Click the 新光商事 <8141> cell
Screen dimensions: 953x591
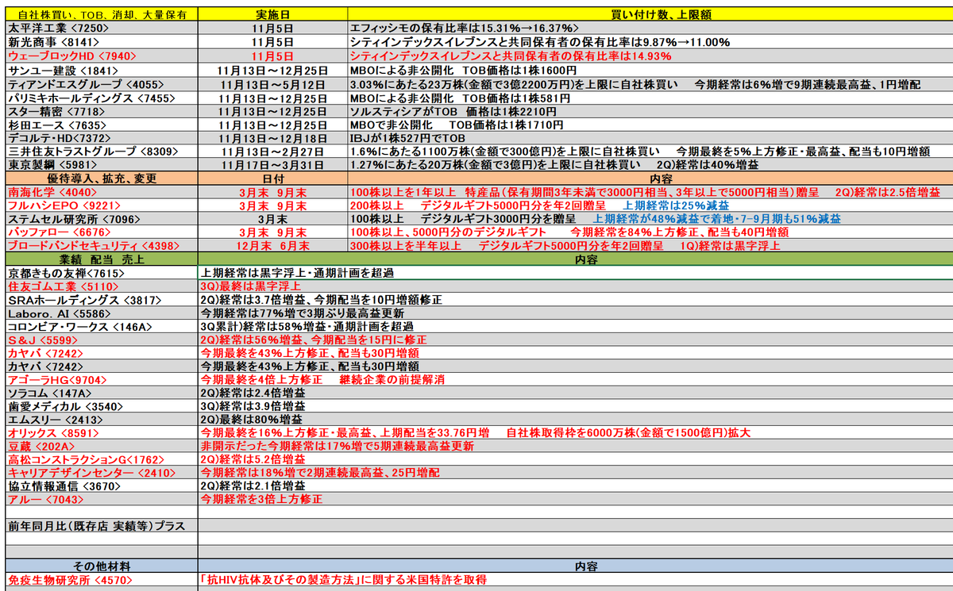coord(101,42)
